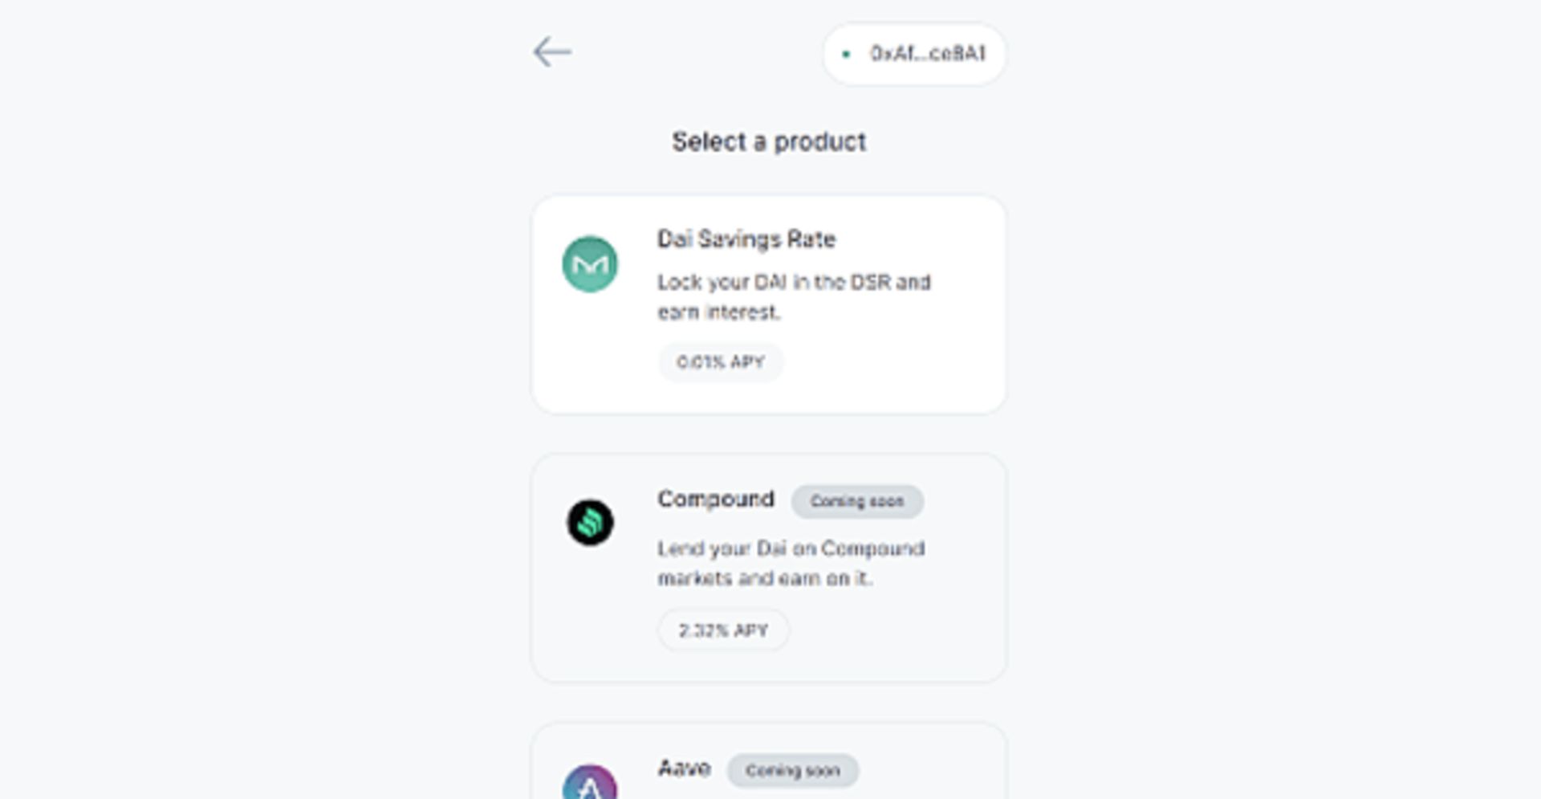Select the Dai Savings Rate card

(x=769, y=304)
